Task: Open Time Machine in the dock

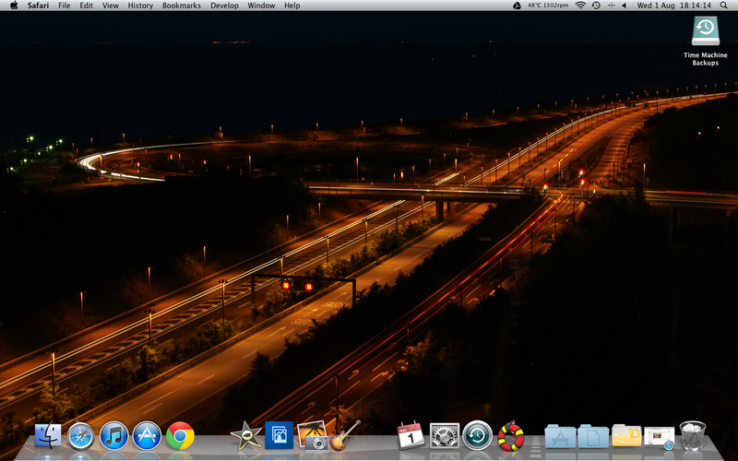Action: pyautogui.click(x=477, y=434)
